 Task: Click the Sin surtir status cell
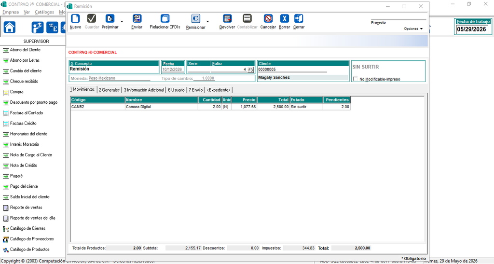tap(306, 107)
